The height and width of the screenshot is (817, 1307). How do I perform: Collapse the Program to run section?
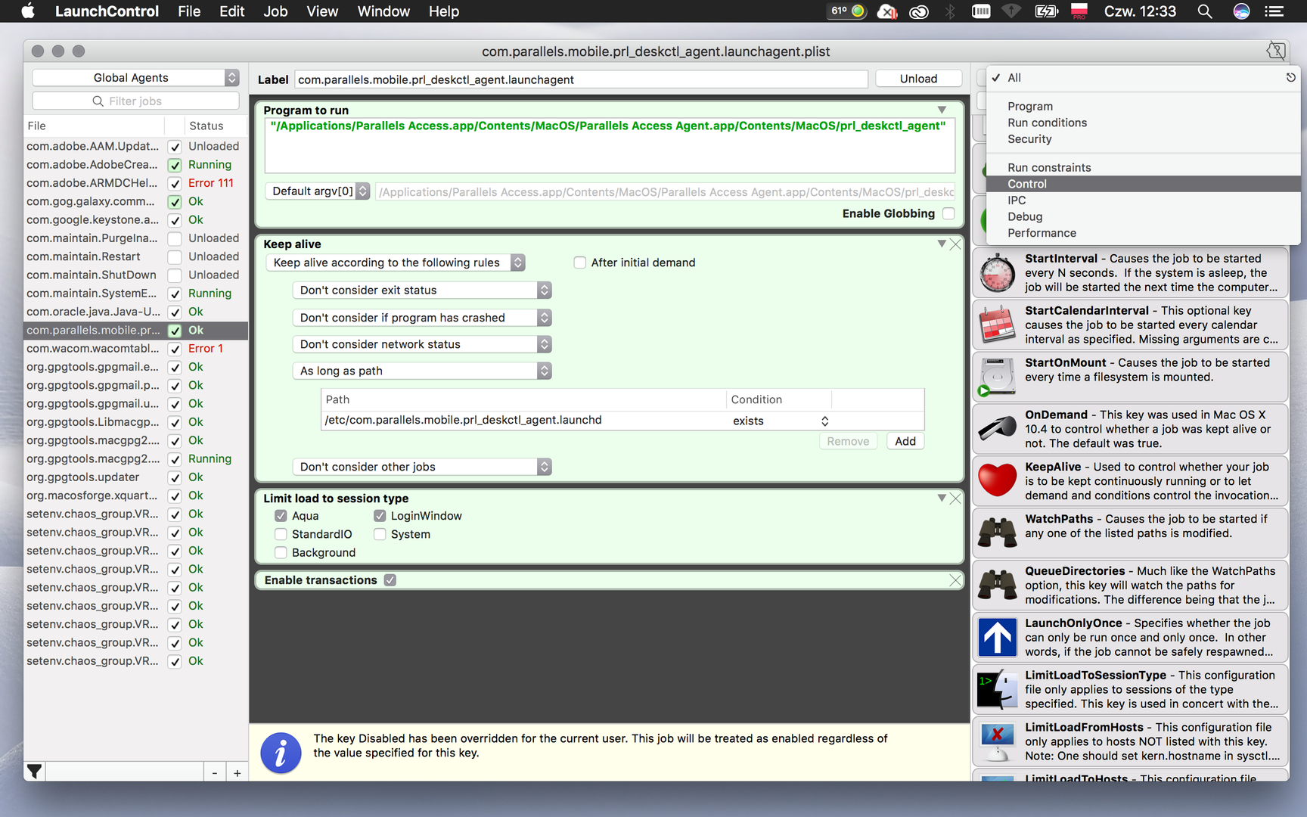coord(942,110)
